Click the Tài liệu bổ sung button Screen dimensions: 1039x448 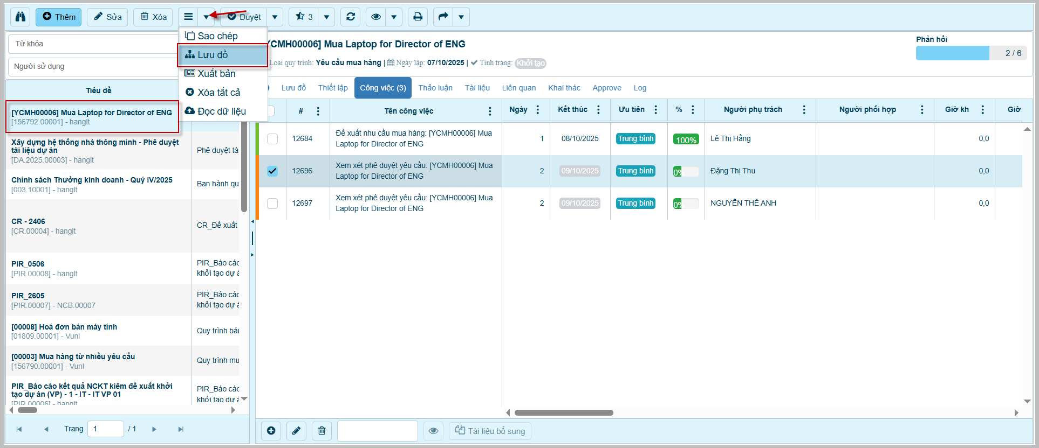coord(490,431)
